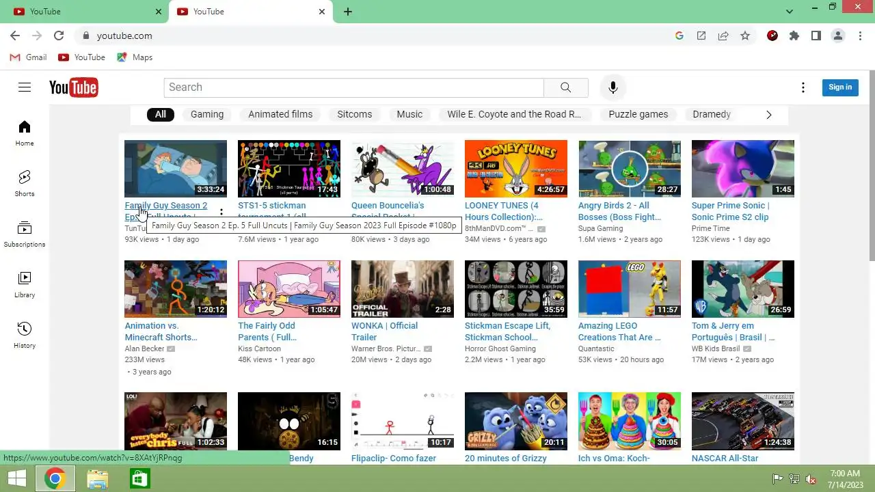Open LOONEY TUNES 4 Hours Collection title
Image resolution: width=875 pixels, height=492 pixels.
pos(504,211)
